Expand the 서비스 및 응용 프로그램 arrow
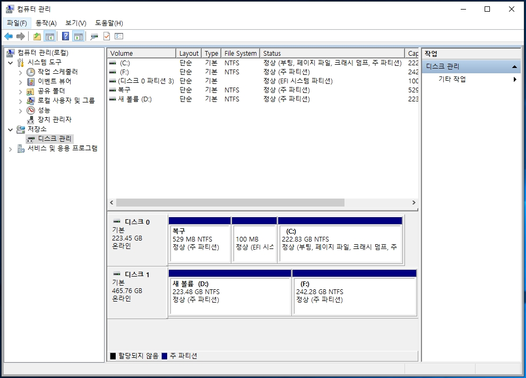Image resolution: width=526 pixels, height=378 pixels. (11, 149)
